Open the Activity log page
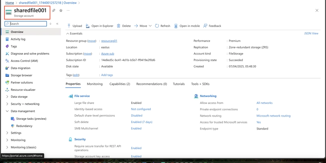Image resolution: width=326 pixels, height=163 pixels. pyautogui.click(x=18, y=39)
